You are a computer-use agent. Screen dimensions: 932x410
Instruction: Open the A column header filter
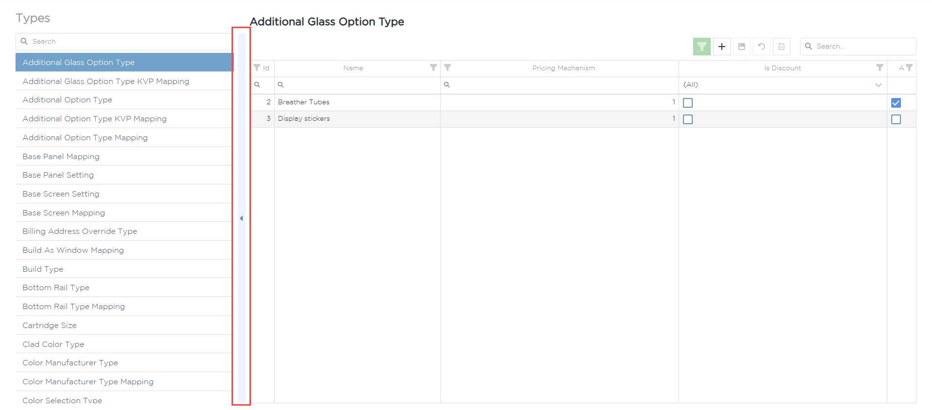pos(909,67)
